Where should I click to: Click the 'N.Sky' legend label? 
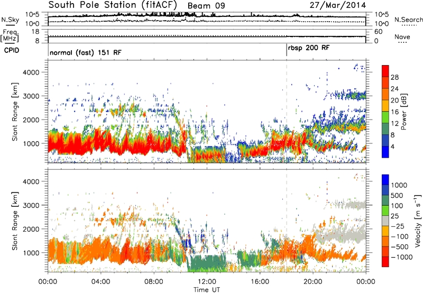coord(10,20)
